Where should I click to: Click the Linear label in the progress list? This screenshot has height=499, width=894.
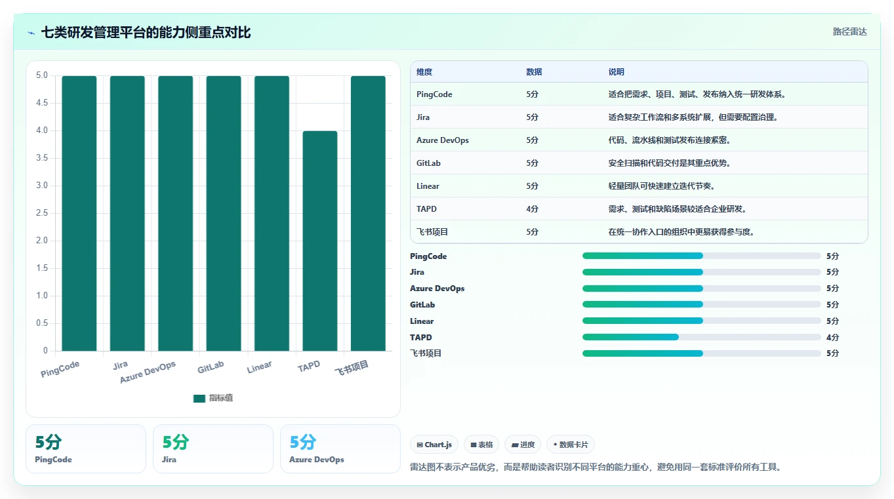point(422,321)
